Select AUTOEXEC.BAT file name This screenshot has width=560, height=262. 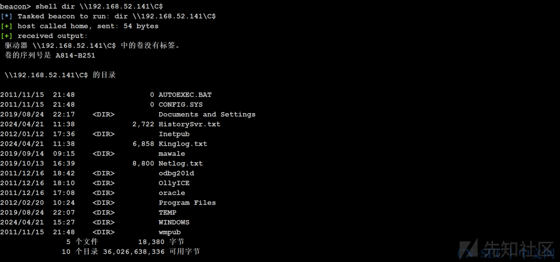click(x=185, y=95)
